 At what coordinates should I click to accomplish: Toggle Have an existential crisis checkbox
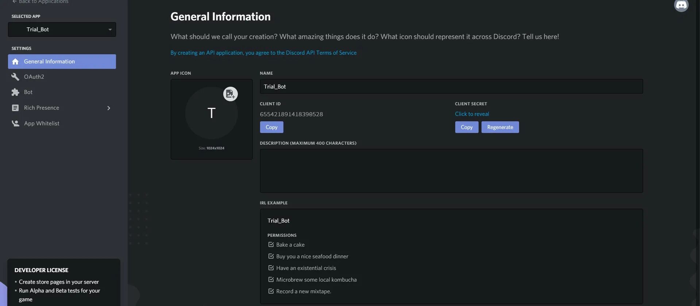click(271, 268)
